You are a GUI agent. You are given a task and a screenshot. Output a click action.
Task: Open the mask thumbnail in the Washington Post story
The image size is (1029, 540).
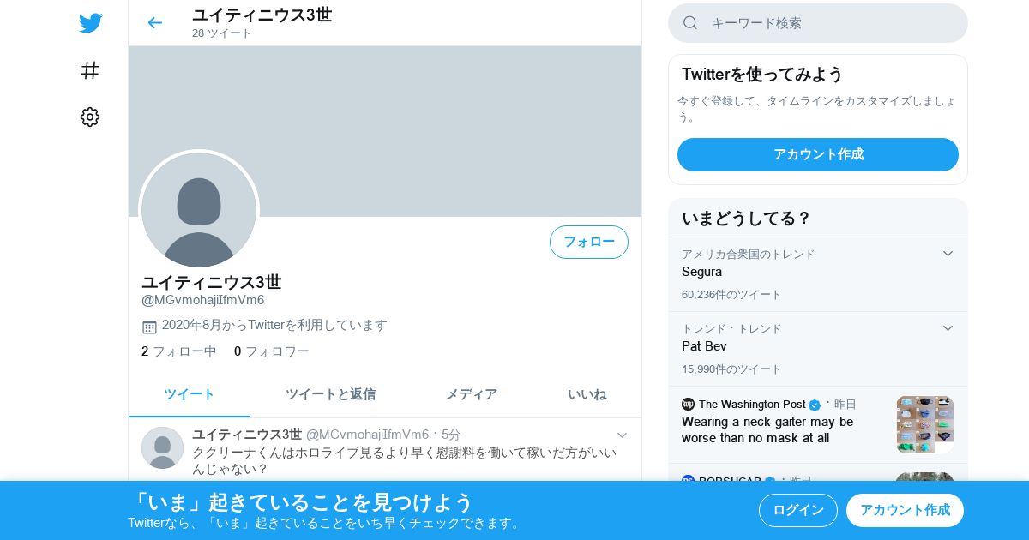925,424
